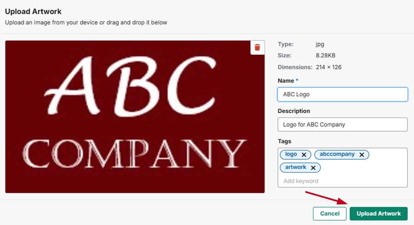The width and height of the screenshot is (414, 225).
Task: Select the 'abccompany' tag chip text
Action: pos(337,154)
